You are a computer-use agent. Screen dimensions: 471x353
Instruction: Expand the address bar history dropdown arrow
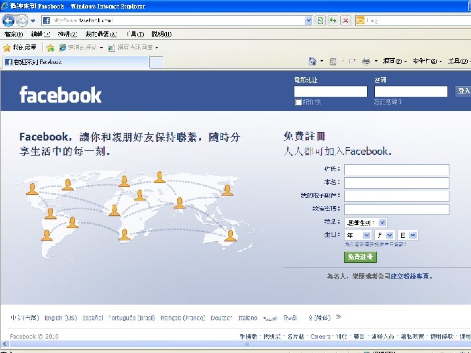point(309,20)
